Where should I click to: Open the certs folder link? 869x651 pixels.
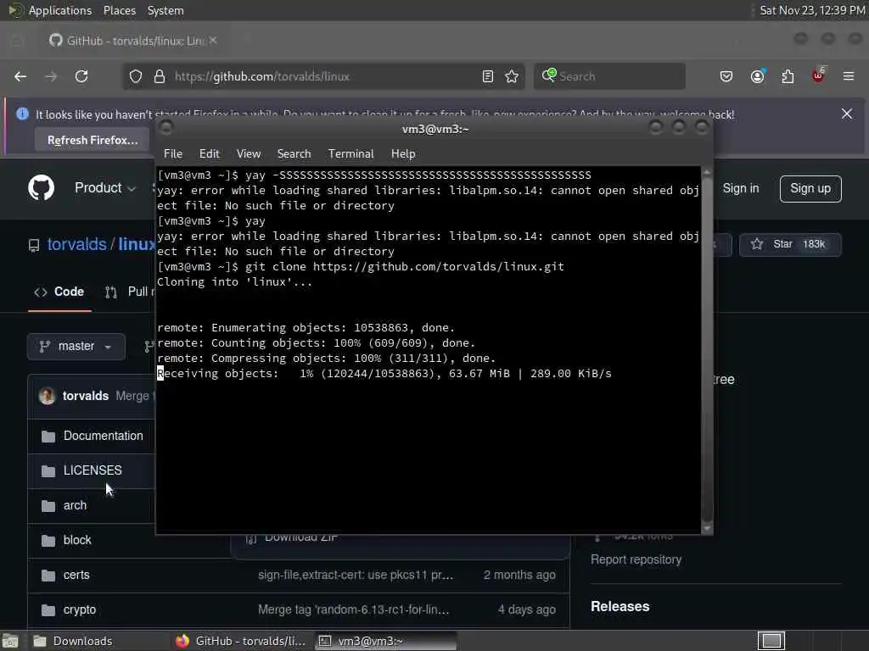(76, 576)
